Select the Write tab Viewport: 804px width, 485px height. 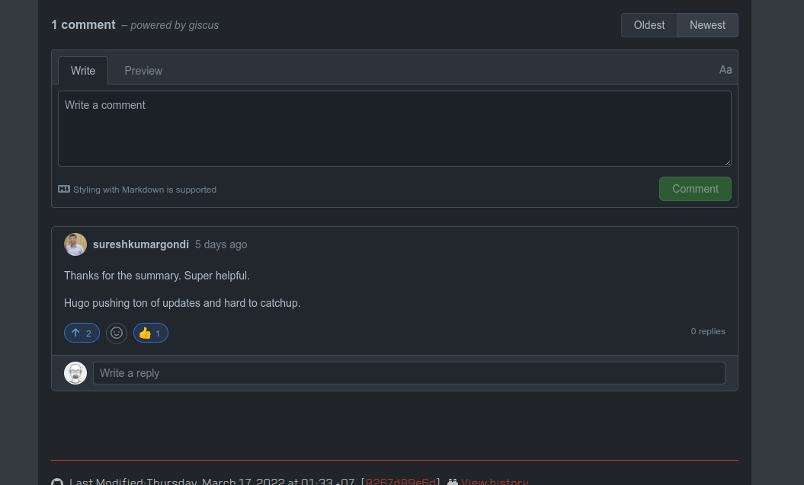click(83, 70)
